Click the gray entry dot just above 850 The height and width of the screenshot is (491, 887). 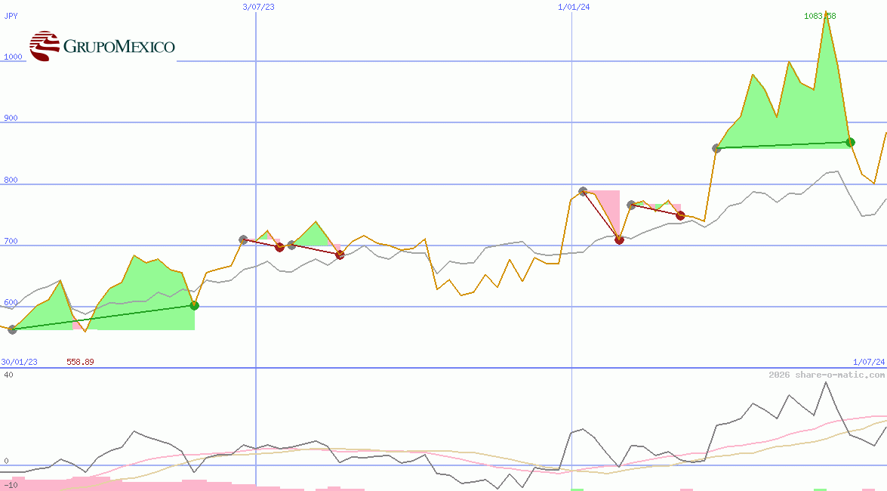(x=716, y=148)
